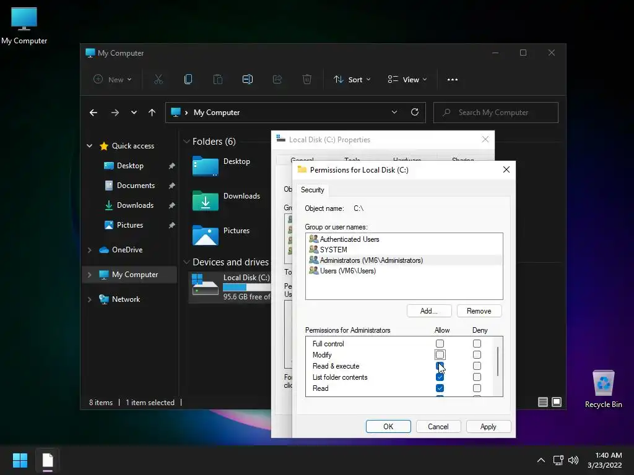
Task: Show hidden icons tray chevron
Action: 541,460
